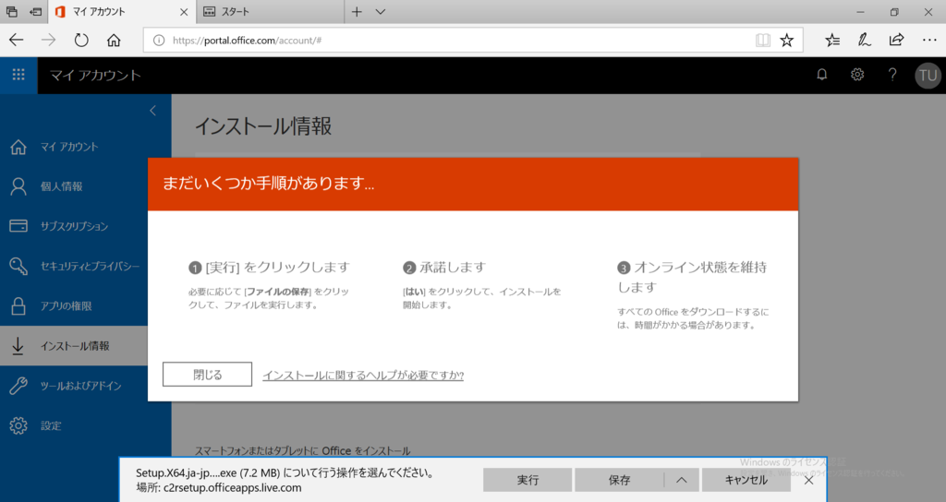View site information icon in address bar
The height and width of the screenshot is (502, 946).
tap(159, 41)
